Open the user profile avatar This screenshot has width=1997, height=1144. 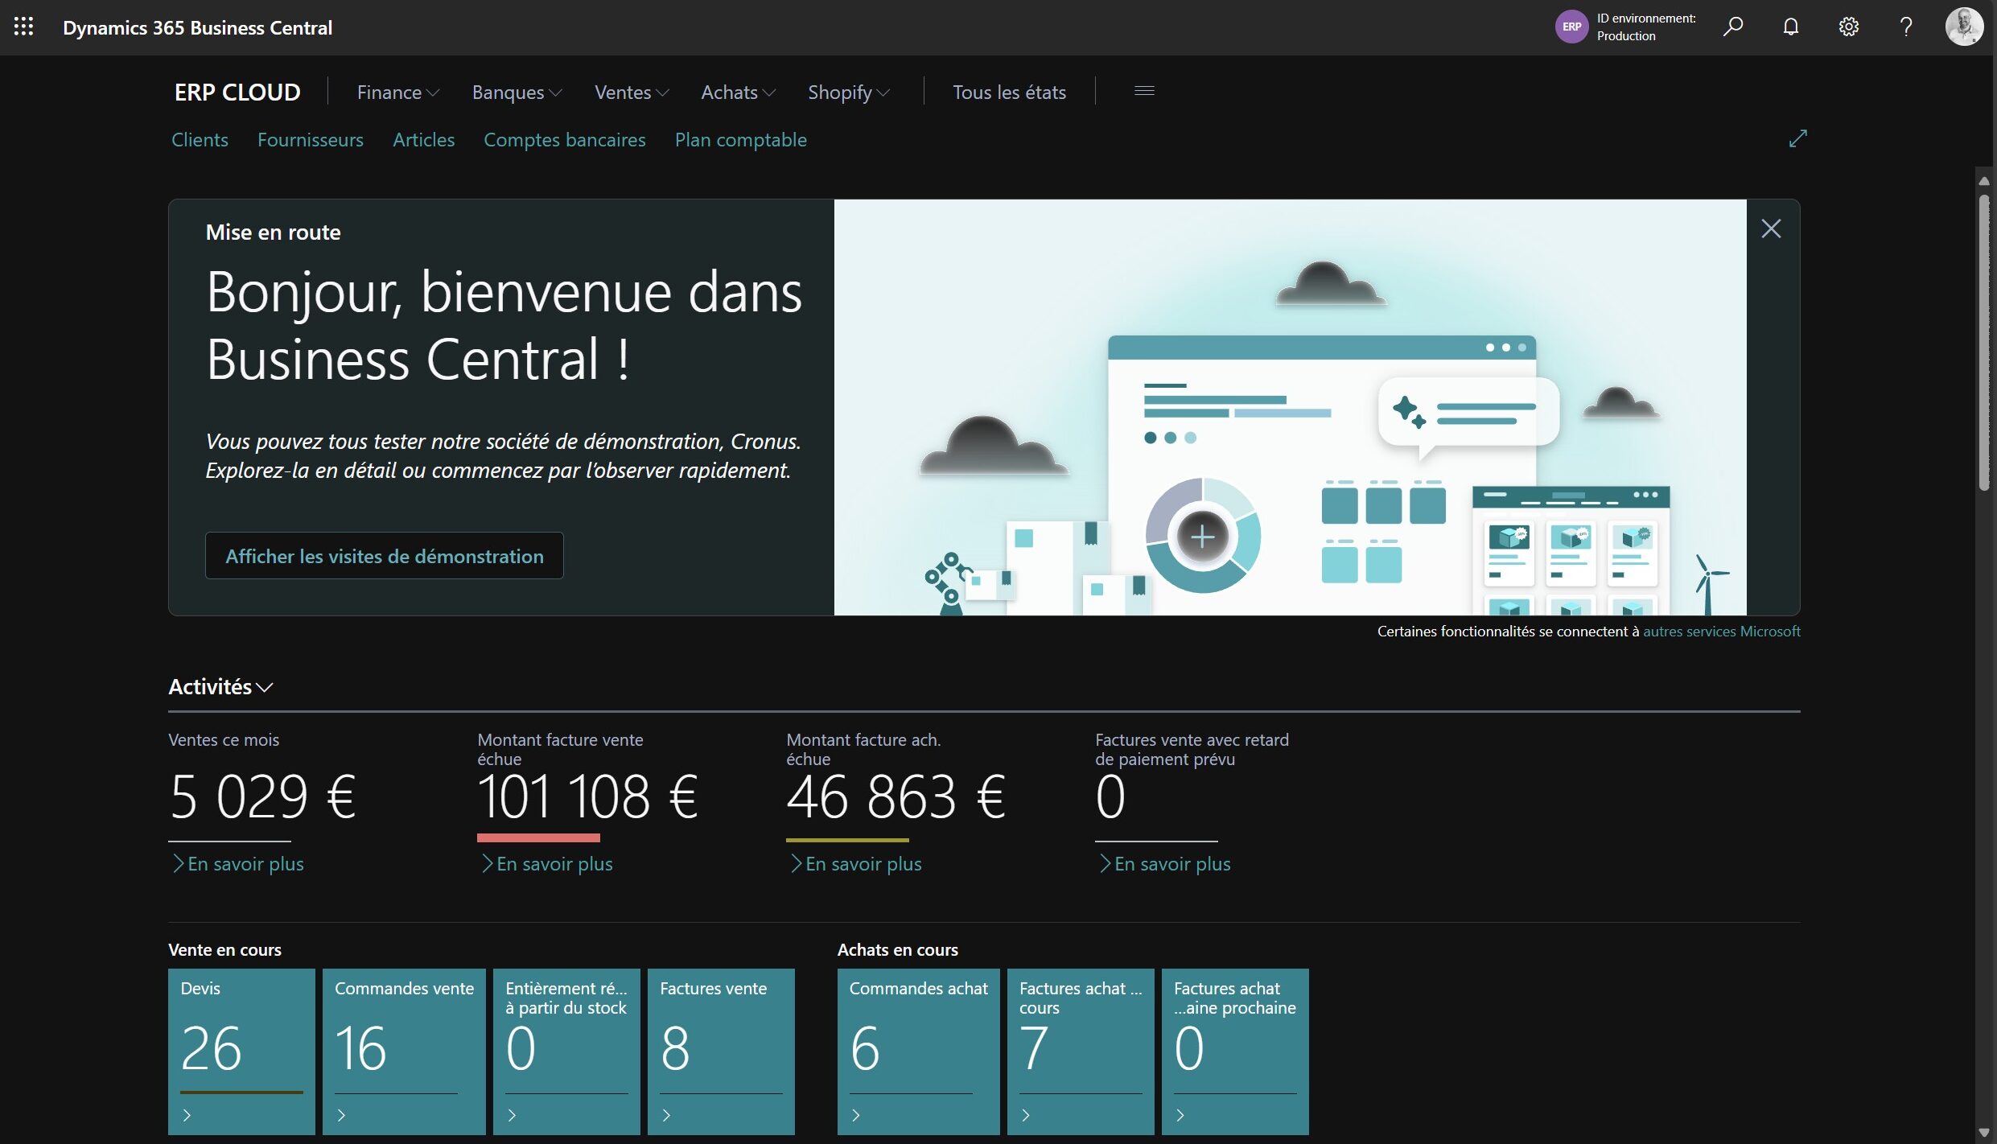pyautogui.click(x=1964, y=27)
